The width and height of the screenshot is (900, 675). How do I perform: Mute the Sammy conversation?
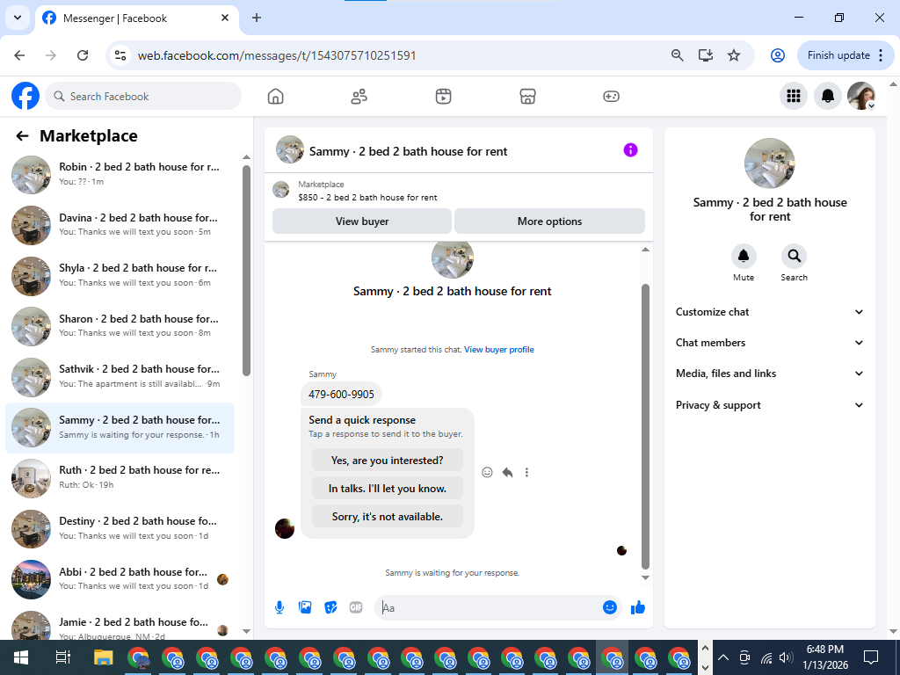[x=744, y=256]
